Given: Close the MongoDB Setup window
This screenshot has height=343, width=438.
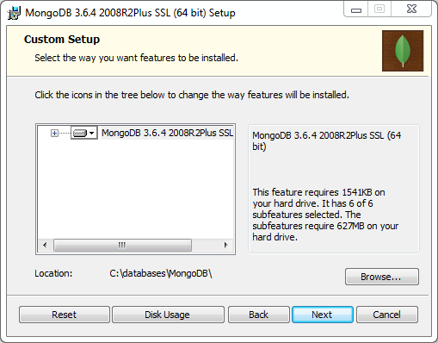Looking at the screenshot, I should pyautogui.click(x=411, y=9).
